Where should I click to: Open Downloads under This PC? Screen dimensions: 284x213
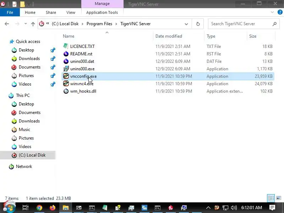click(x=29, y=121)
